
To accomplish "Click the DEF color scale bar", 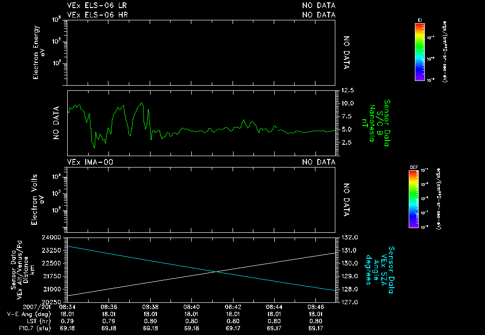I will click(x=413, y=199).
